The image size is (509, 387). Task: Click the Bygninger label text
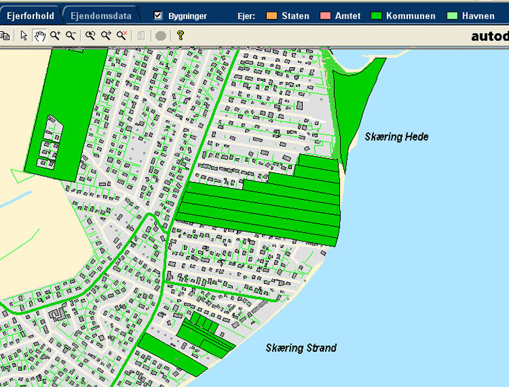pyautogui.click(x=187, y=16)
